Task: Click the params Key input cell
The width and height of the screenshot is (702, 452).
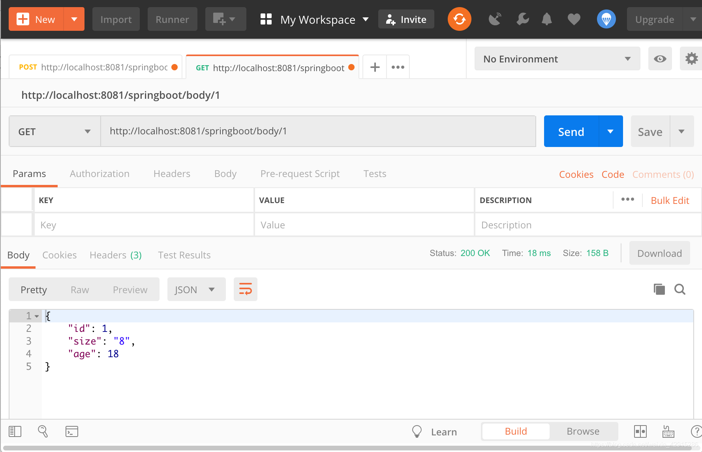Action: click(144, 225)
